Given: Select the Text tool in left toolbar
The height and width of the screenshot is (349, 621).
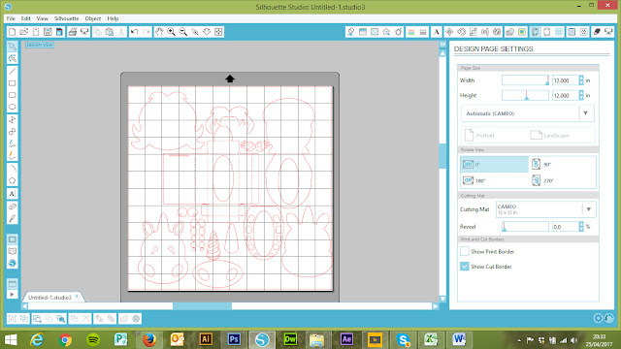Looking at the screenshot, I should pos(13,194).
